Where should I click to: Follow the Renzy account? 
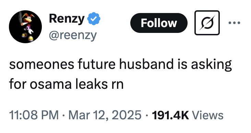point(159,23)
